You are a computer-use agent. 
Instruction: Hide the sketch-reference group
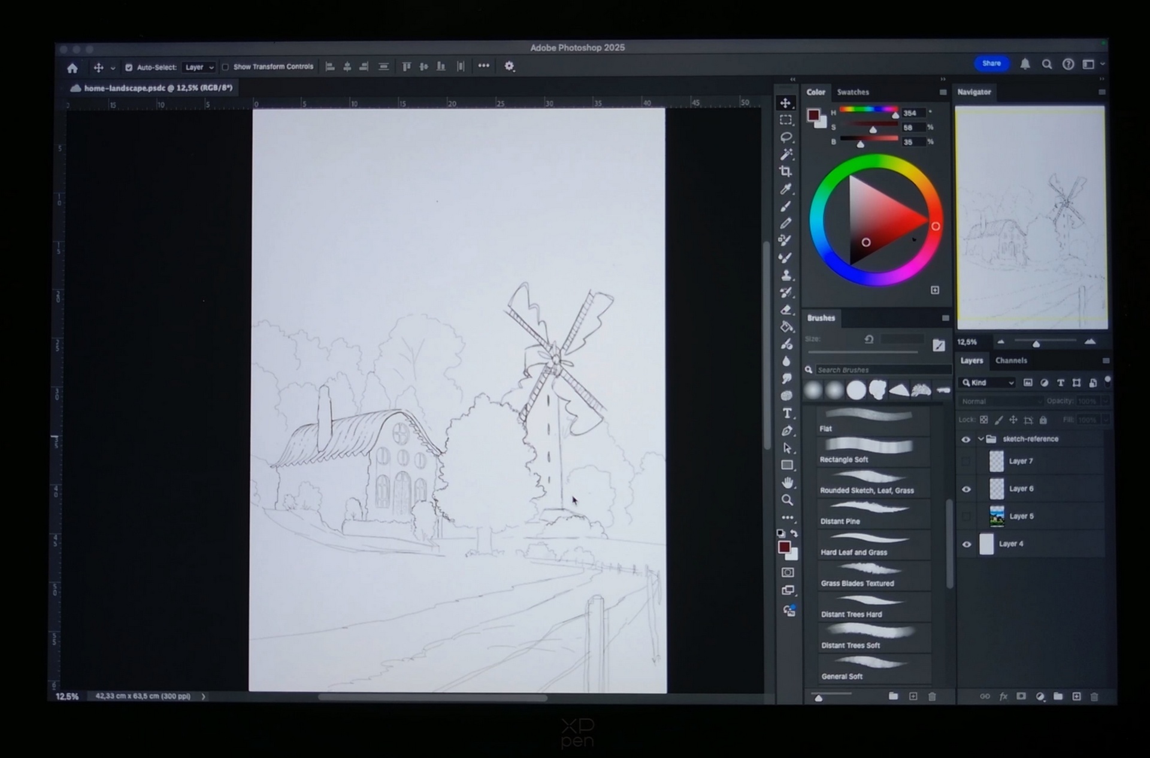tap(966, 439)
